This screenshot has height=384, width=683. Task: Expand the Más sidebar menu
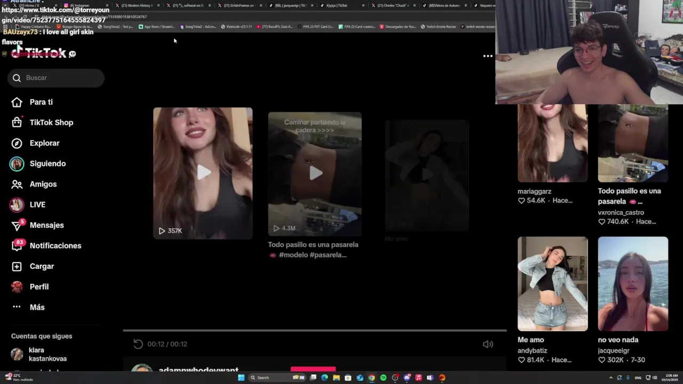click(28, 307)
